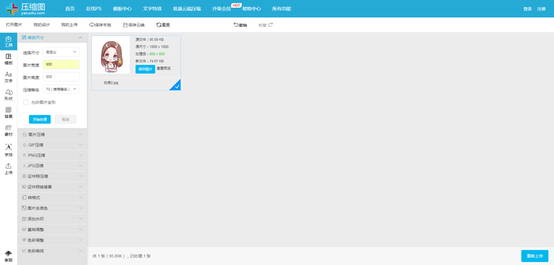554x265 pixels.
Task: Click the 撤销 undo arrow
Action: (235, 25)
